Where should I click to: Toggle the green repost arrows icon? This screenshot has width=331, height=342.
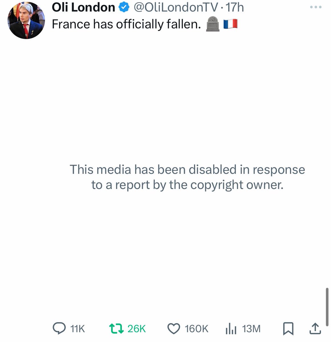[x=117, y=329]
